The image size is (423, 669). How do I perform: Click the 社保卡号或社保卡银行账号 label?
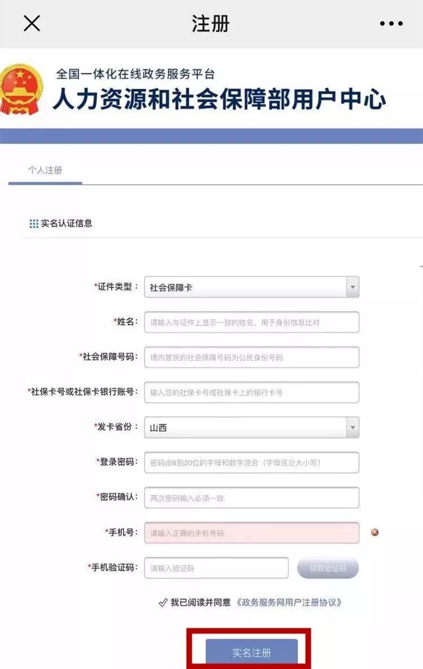tap(83, 392)
